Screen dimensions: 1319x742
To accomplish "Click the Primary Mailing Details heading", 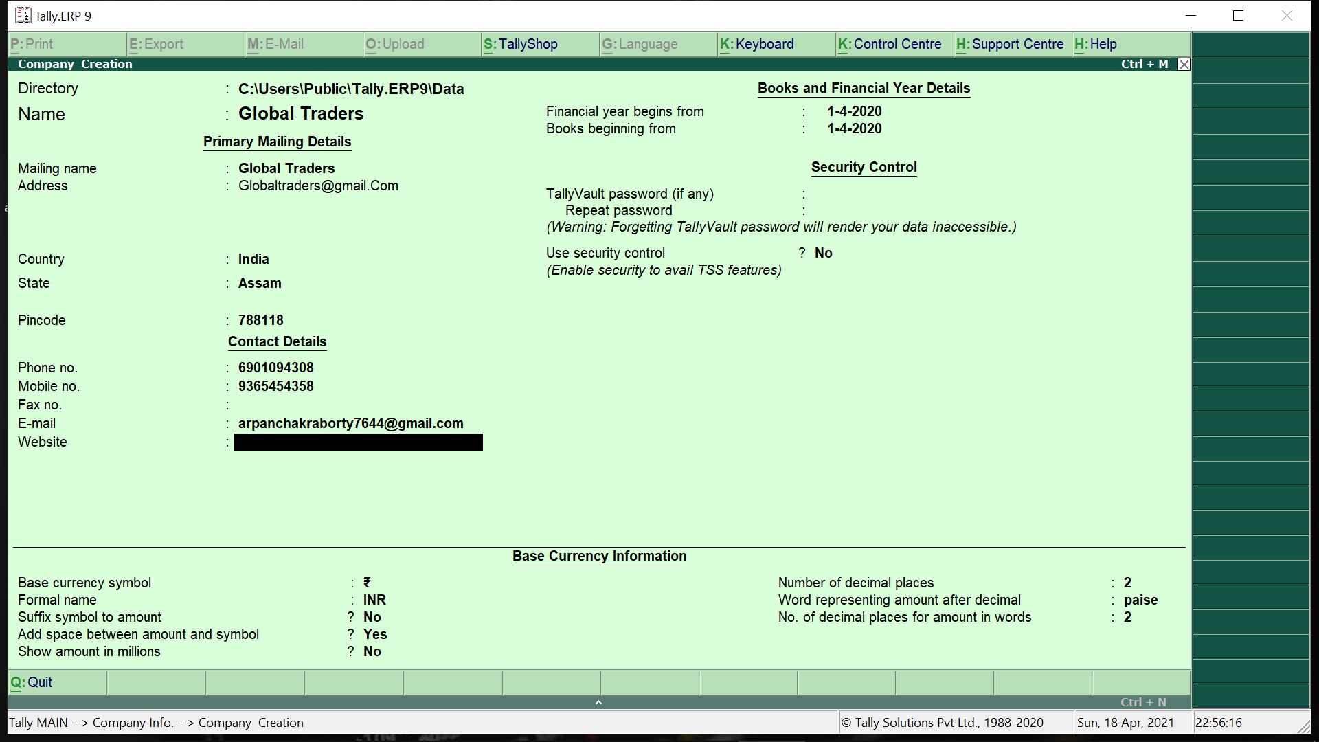I will (277, 142).
